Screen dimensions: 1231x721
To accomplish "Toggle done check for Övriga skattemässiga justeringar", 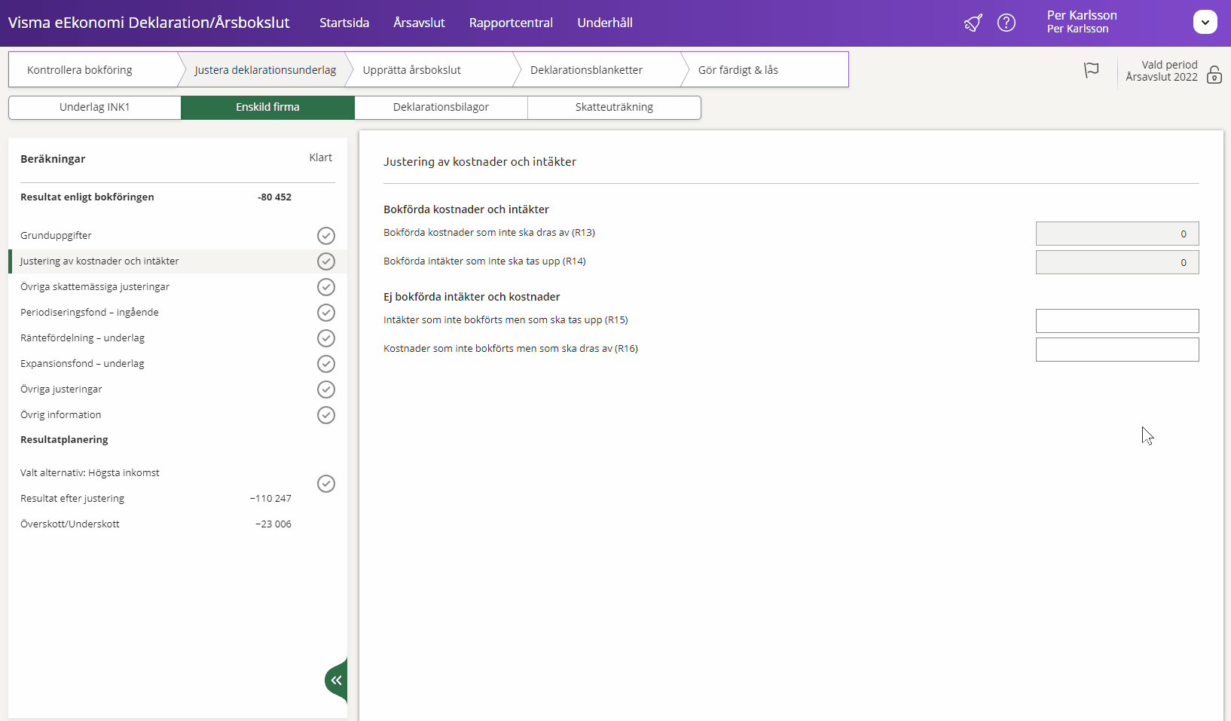I will 325,287.
